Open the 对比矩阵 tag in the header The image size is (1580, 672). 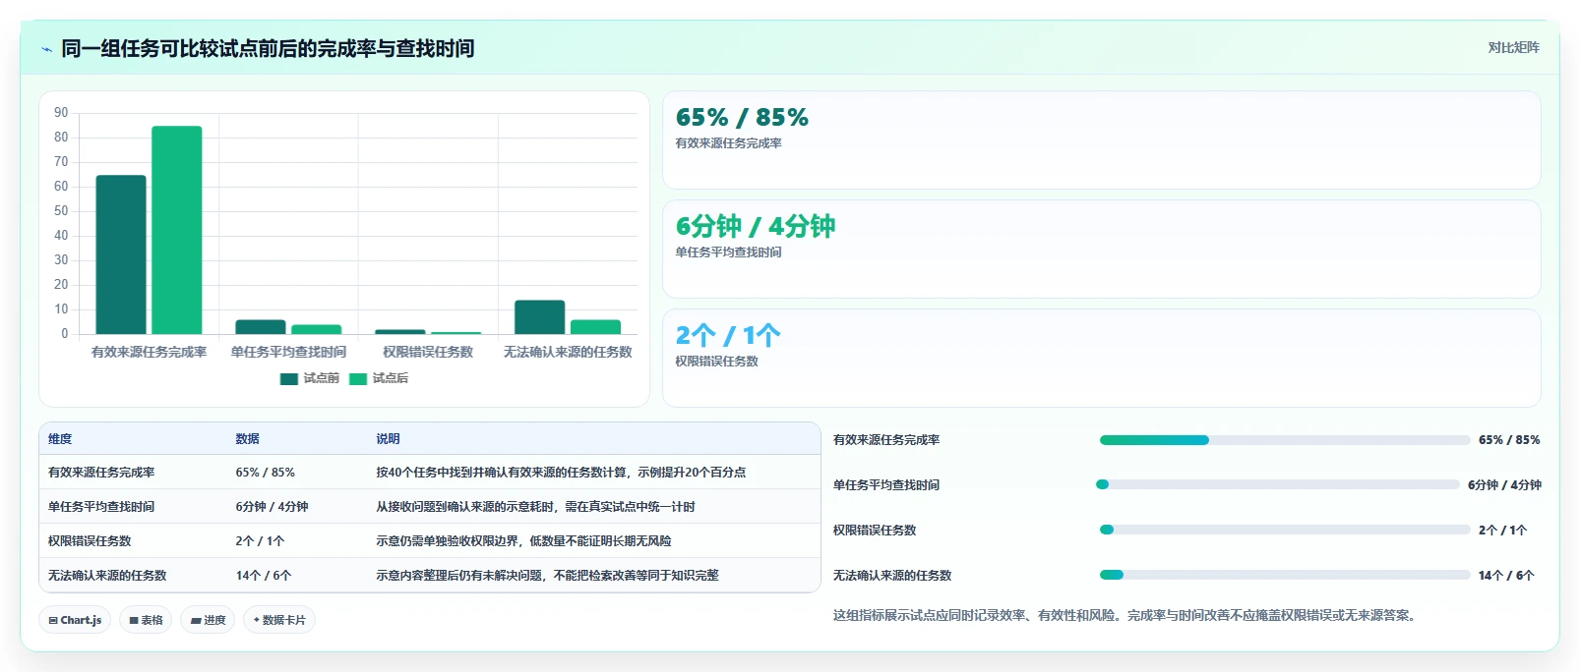click(x=1513, y=47)
